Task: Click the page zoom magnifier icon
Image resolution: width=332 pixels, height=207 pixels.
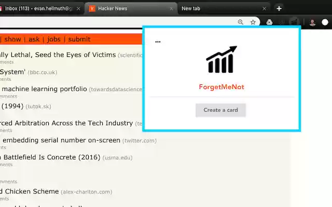Action: [240, 22]
